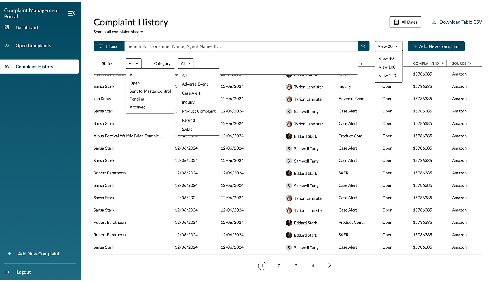Viewport: 494px width, 282px height.
Task: Collapse the sidebar with the menu icon
Action: click(x=71, y=13)
